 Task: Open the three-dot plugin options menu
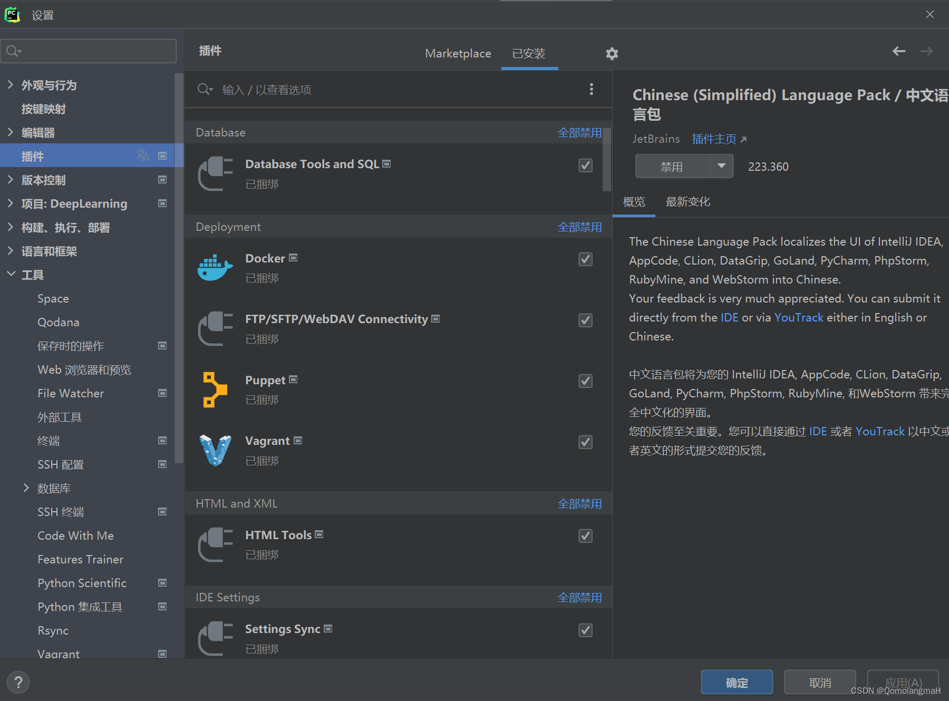point(592,89)
